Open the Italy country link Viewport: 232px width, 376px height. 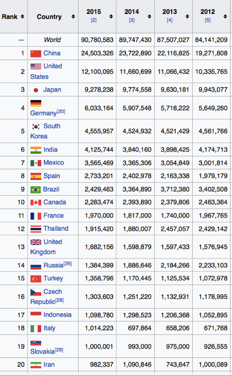click(49, 328)
